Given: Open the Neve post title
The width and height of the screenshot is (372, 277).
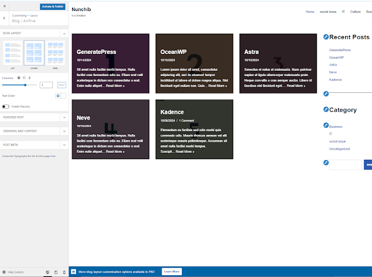Looking at the screenshot, I should point(83,118).
